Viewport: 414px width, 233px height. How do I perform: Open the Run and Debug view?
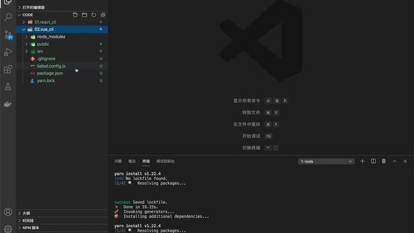point(8,52)
